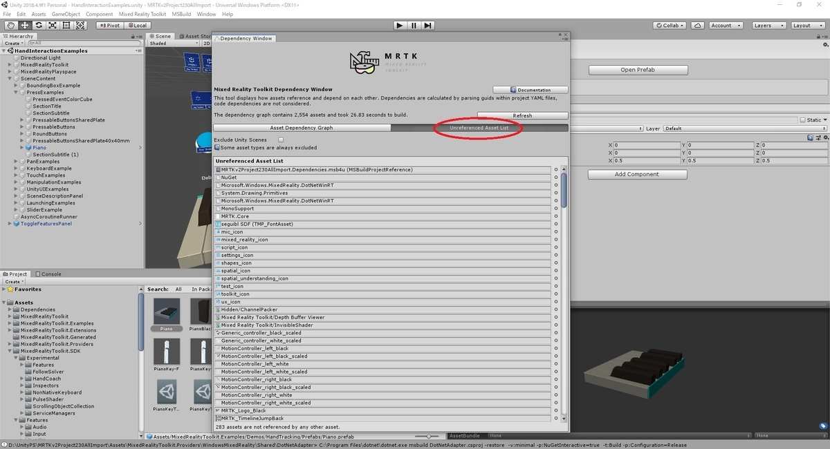Click the Piano prefab thumbnail
Viewport: 830px width, 449px height.
pyautogui.click(x=167, y=312)
